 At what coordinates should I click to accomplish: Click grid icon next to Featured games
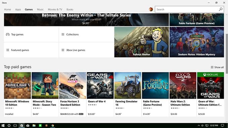pyautogui.click(x=8, y=50)
